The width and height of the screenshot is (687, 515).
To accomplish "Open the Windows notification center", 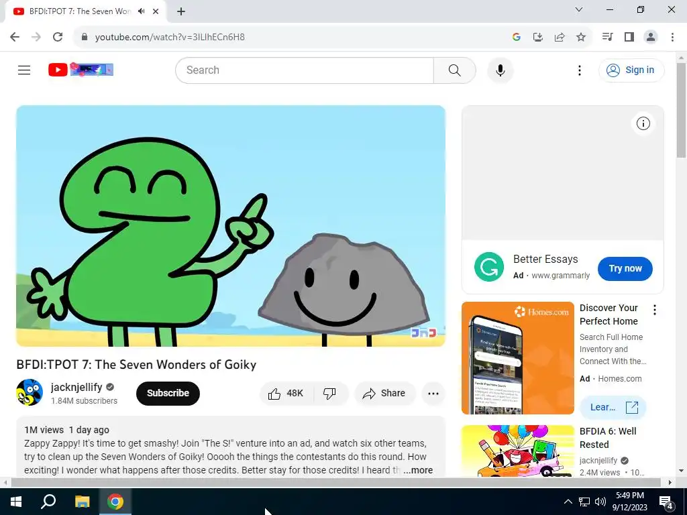I will (x=666, y=502).
